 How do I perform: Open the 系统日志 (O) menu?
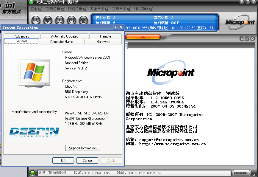[122, 9]
